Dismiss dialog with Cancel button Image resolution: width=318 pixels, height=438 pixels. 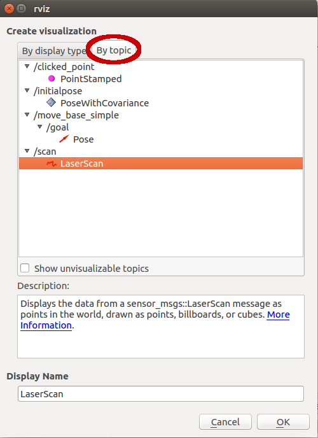pos(225,422)
